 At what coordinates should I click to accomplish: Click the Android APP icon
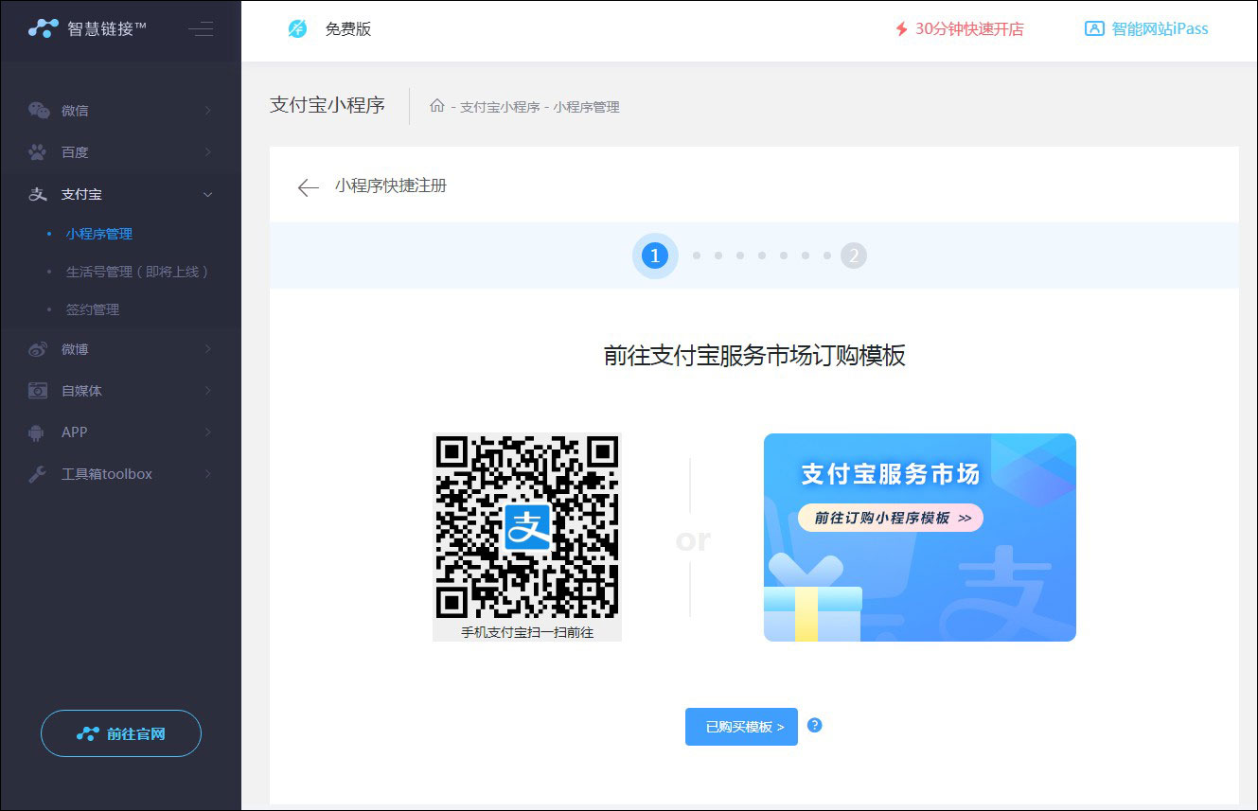click(x=37, y=432)
